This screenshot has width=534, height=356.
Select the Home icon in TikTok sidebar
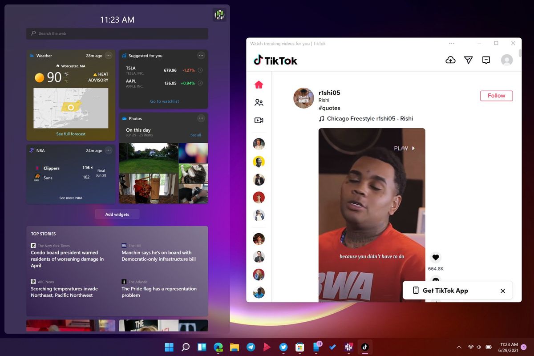(x=259, y=85)
